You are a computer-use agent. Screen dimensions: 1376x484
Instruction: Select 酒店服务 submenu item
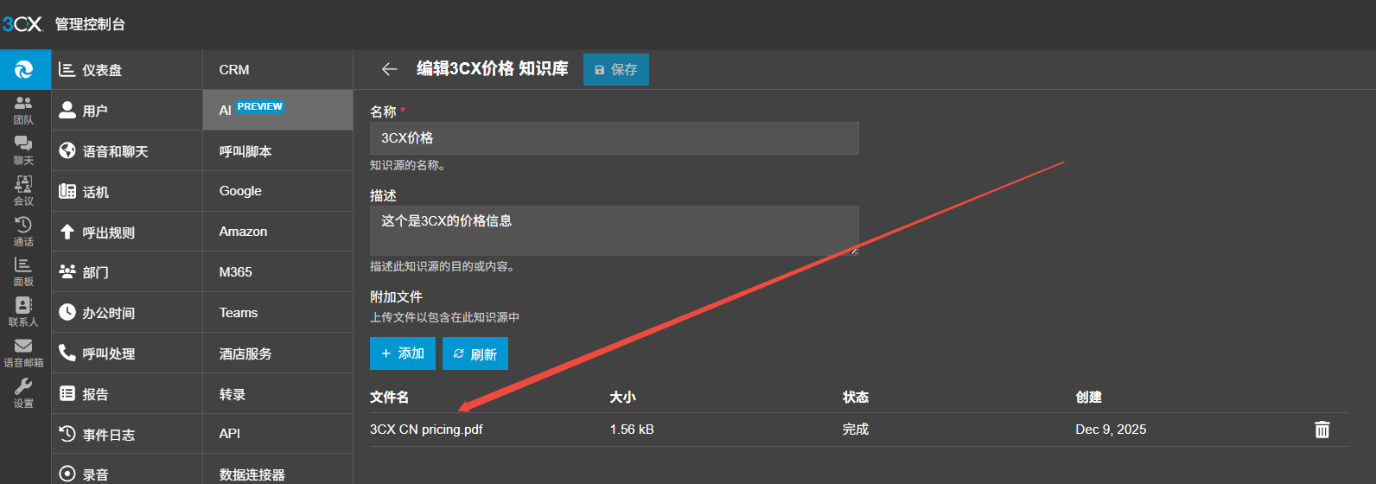tap(277, 353)
